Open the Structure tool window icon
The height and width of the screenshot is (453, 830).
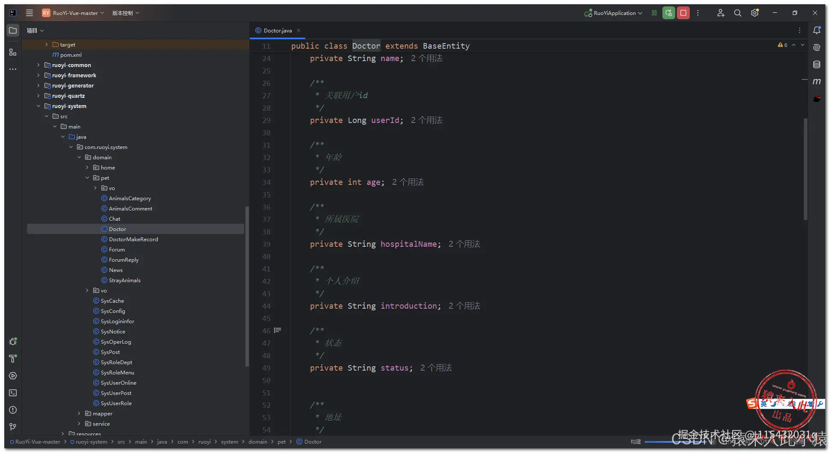point(13,52)
